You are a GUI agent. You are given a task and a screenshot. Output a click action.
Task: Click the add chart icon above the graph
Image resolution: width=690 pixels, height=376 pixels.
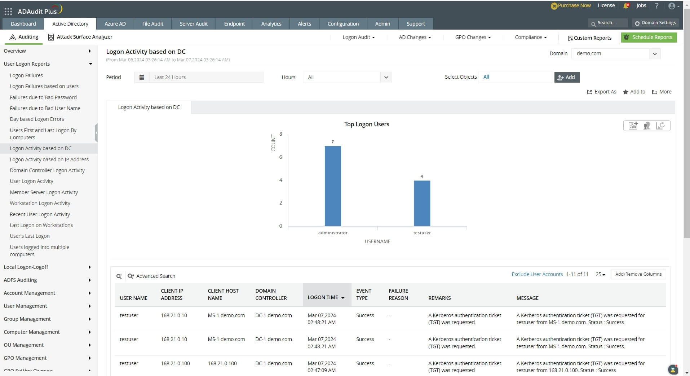pos(633,126)
